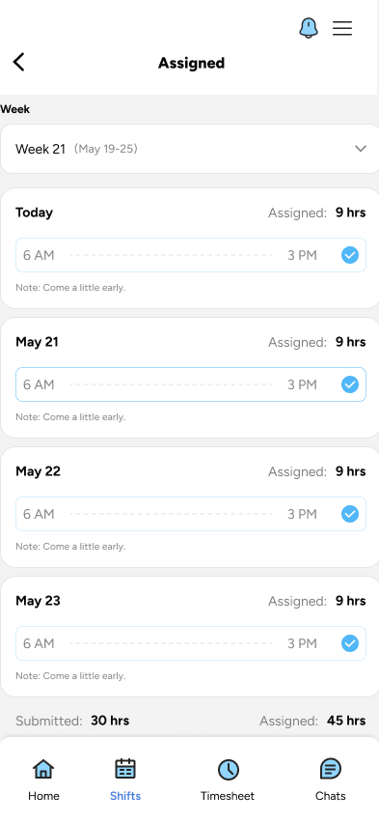Toggle the May 23 shift checkmark
The image size is (379, 823).
(x=350, y=643)
